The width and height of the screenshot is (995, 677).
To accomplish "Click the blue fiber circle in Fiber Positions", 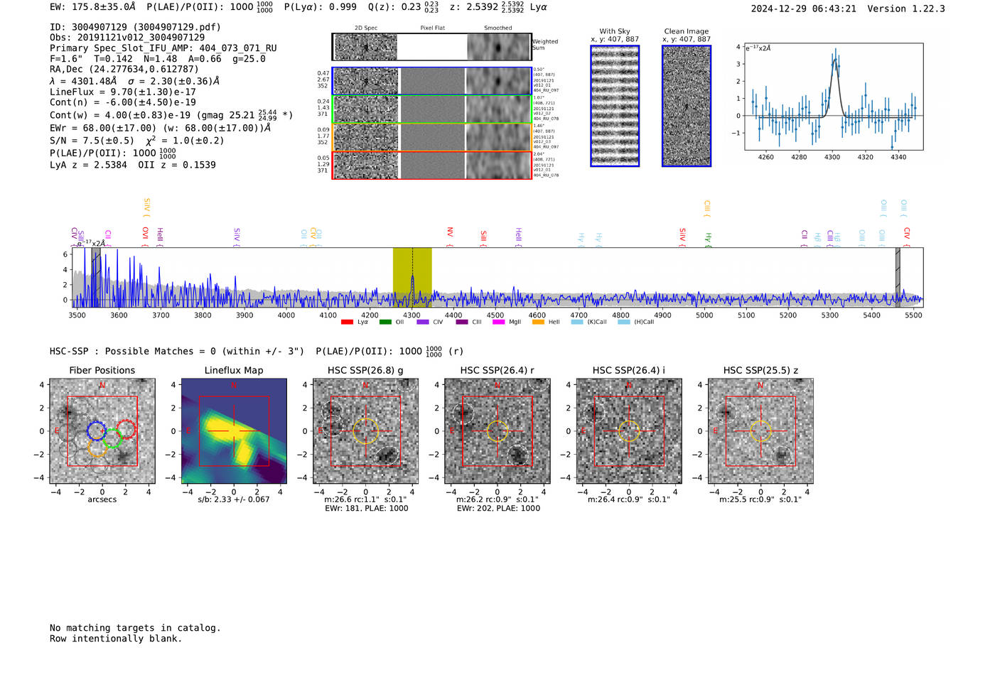I will [x=96, y=430].
